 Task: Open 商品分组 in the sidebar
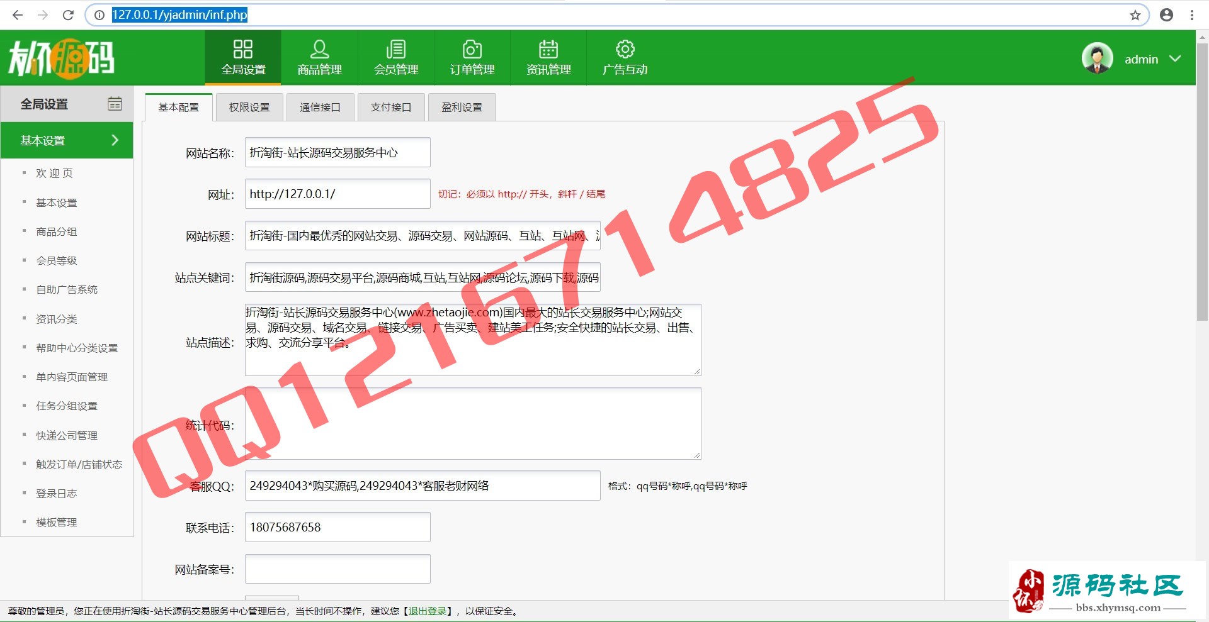56,231
